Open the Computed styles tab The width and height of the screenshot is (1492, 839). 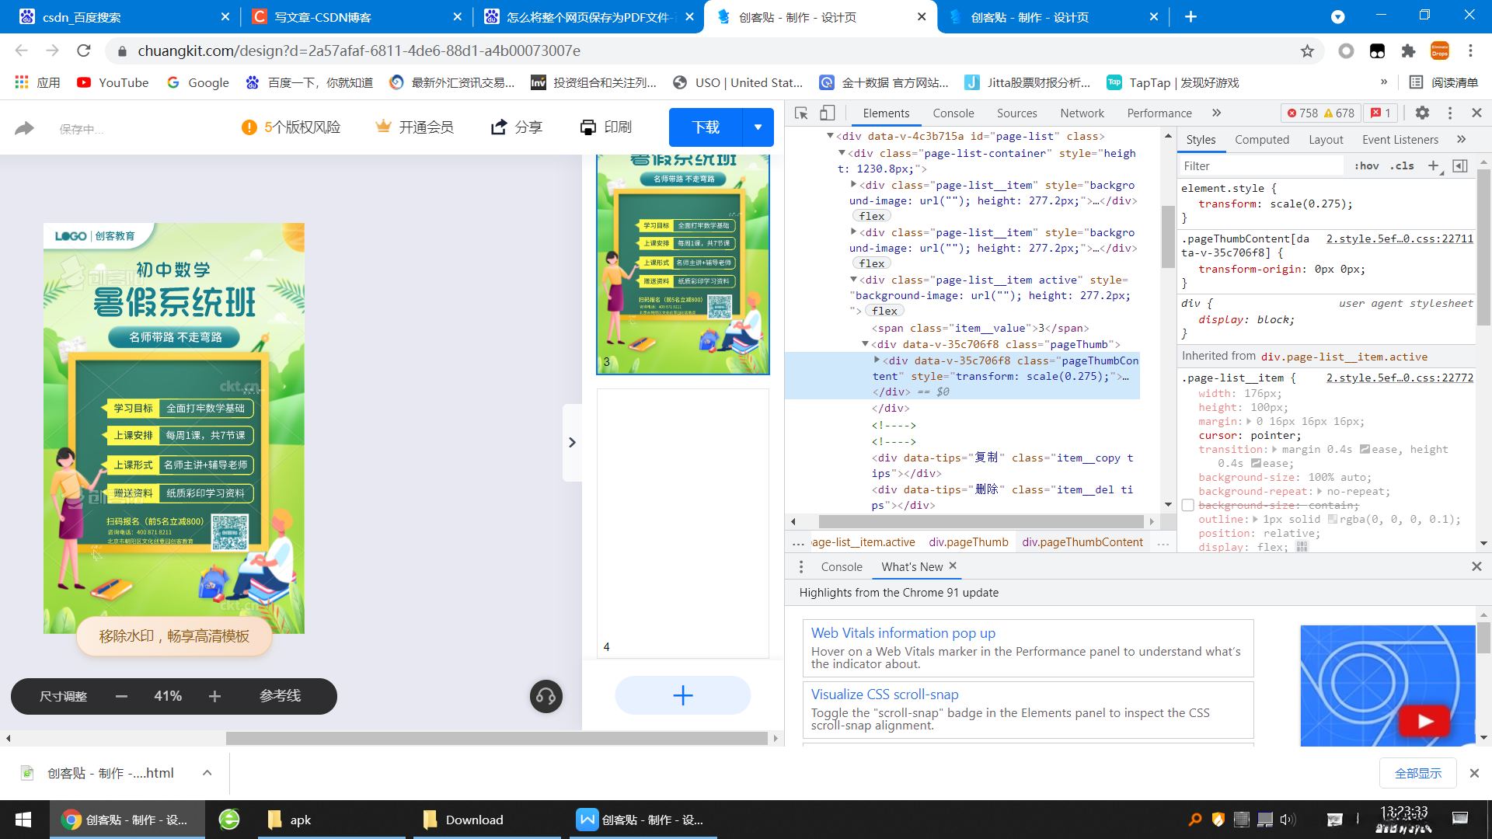1261,140
